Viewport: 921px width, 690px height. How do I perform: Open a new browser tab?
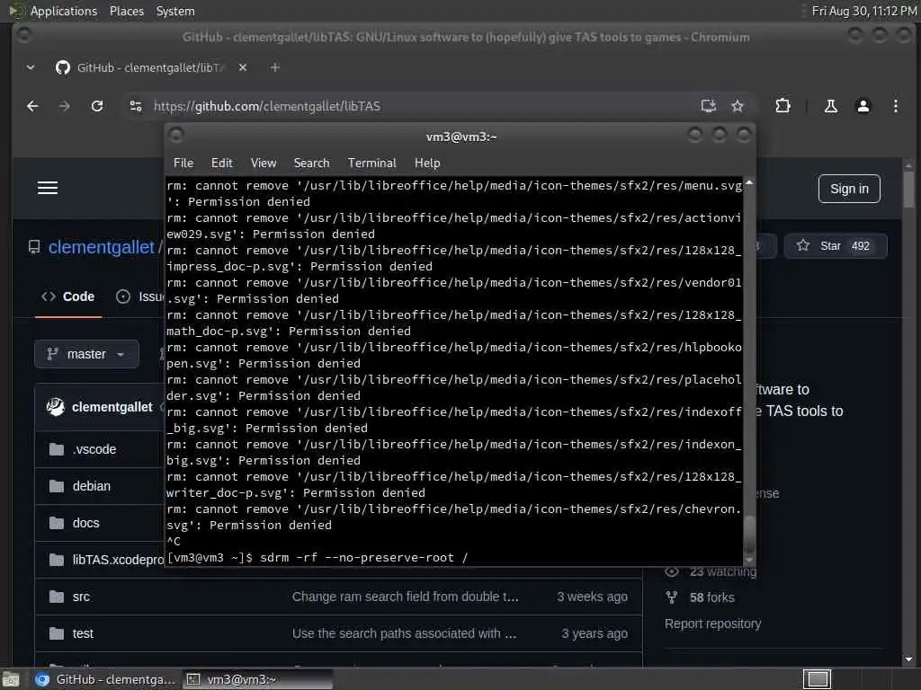(x=275, y=67)
